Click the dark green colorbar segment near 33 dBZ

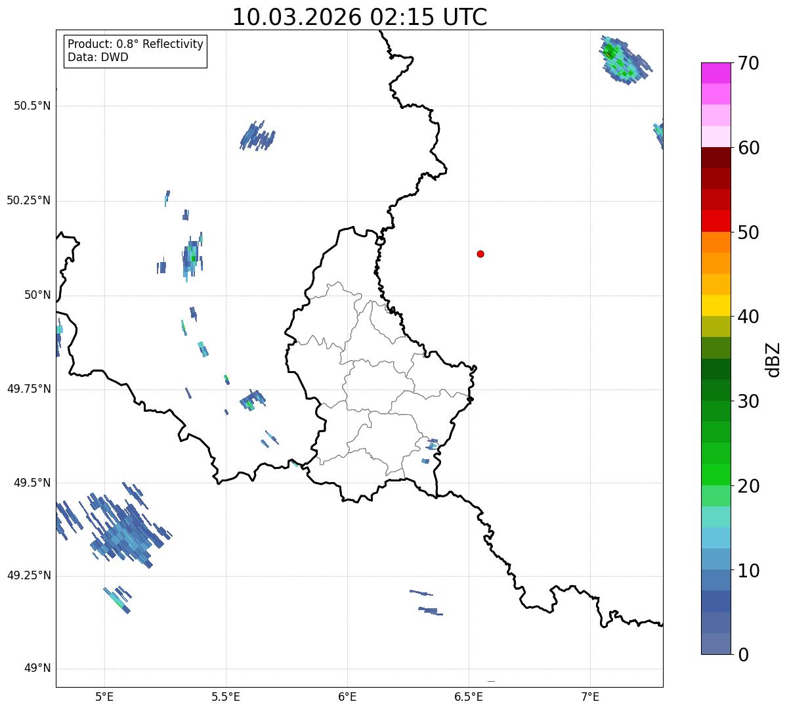[715, 369]
